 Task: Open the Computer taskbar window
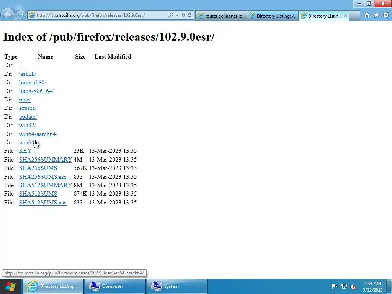tap(115, 286)
